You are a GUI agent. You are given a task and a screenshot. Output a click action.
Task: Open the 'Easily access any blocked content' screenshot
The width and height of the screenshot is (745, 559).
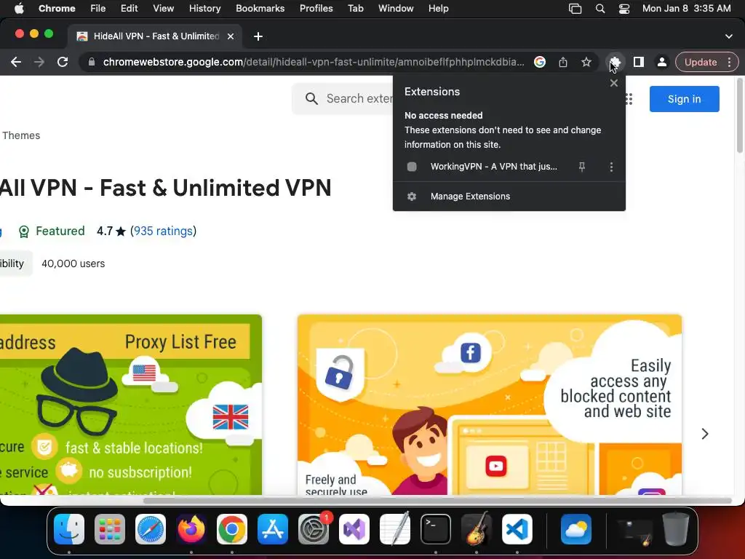pyautogui.click(x=490, y=405)
